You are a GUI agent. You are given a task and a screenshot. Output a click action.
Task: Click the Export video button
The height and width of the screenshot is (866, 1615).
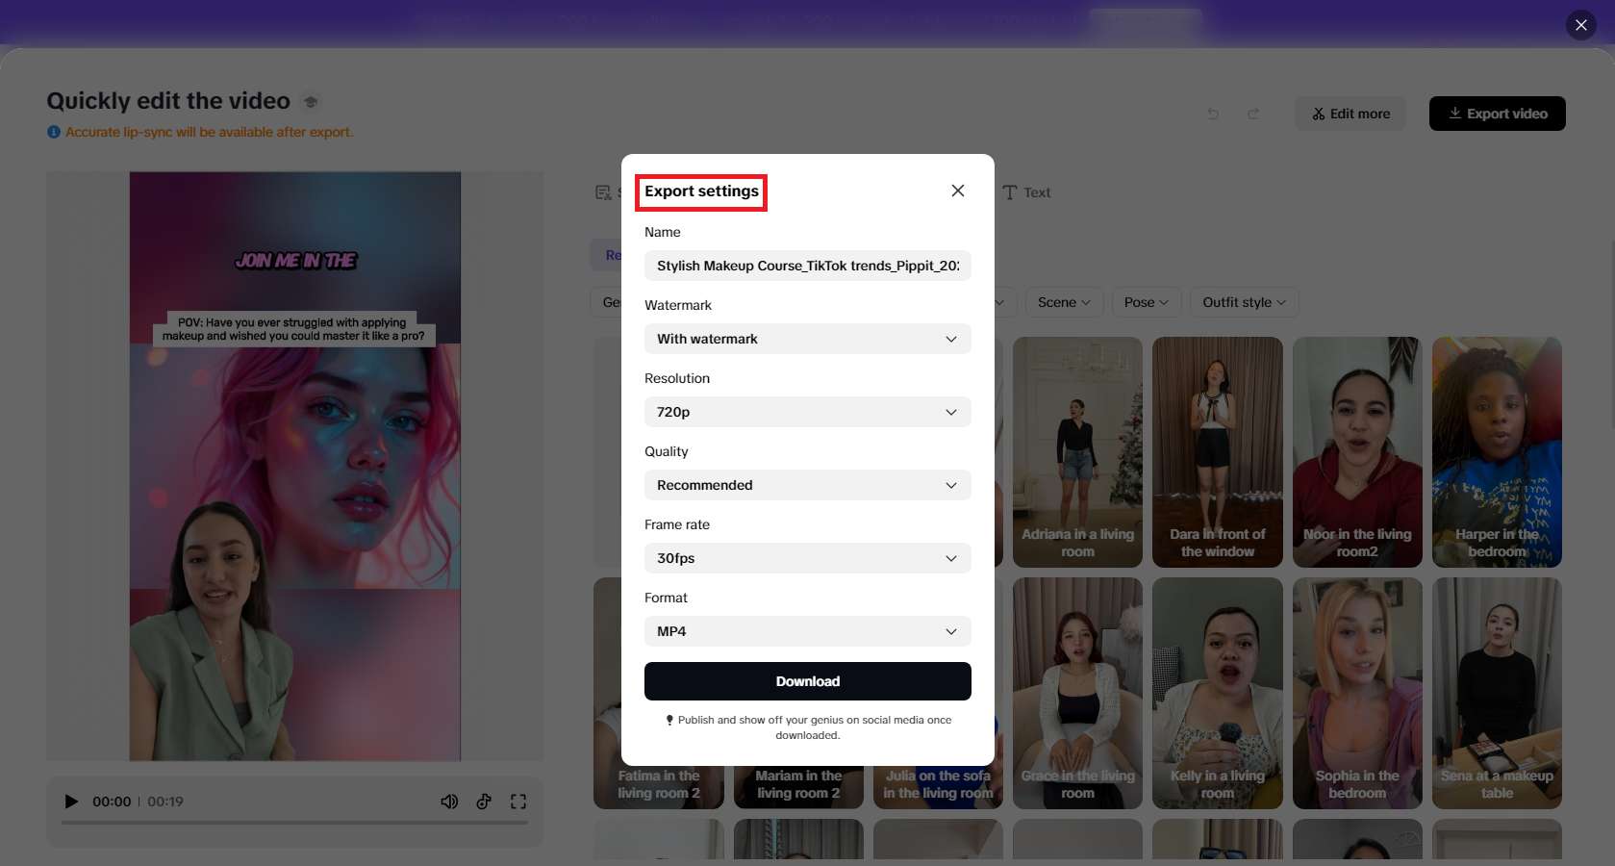coord(1496,113)
